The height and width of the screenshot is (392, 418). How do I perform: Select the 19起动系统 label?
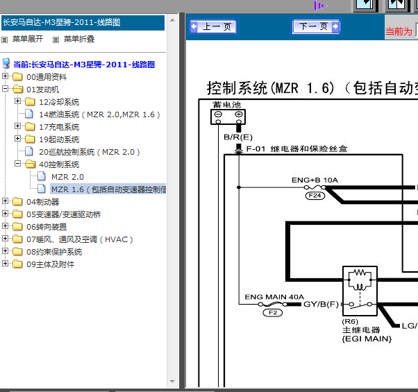pos(59,139)
